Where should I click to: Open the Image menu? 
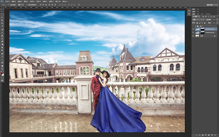(x=20, y=1)
